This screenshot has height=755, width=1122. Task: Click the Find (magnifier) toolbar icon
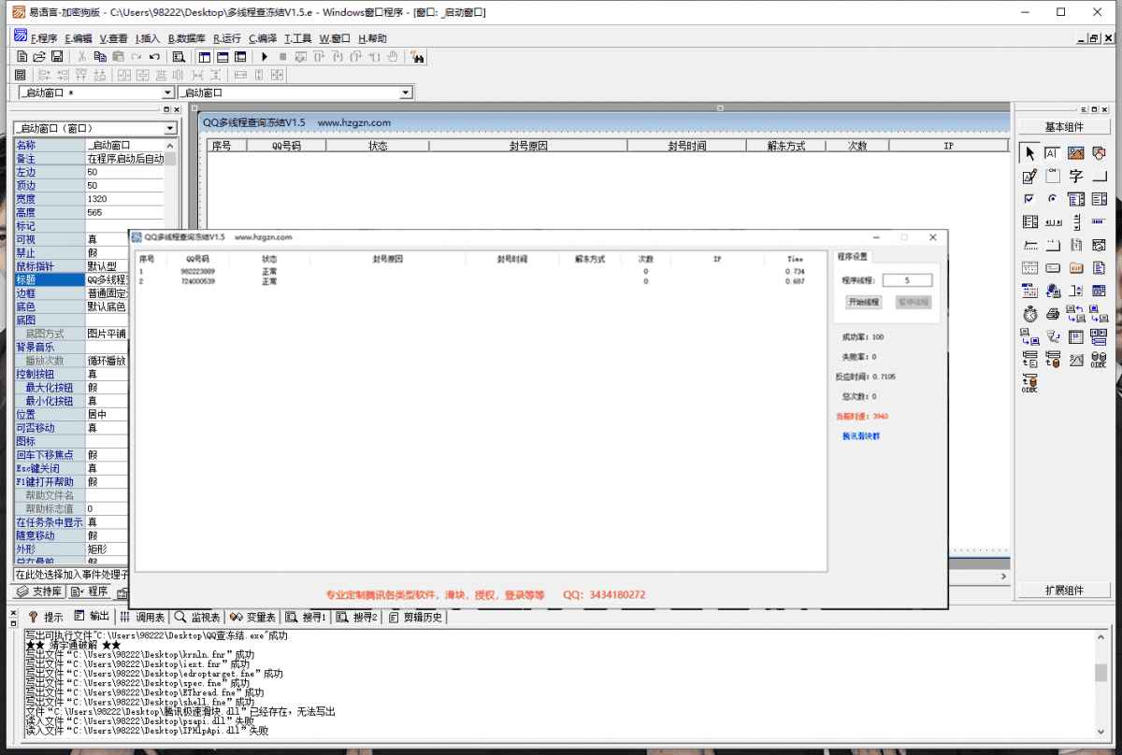coord(180,56)
